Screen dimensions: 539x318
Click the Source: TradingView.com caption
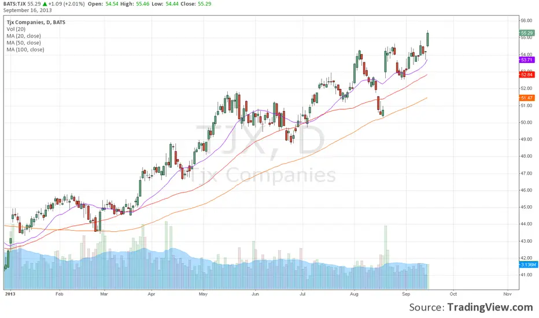pos(471,307)
